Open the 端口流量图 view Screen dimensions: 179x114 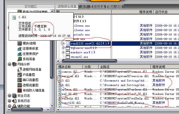point(30,80)
